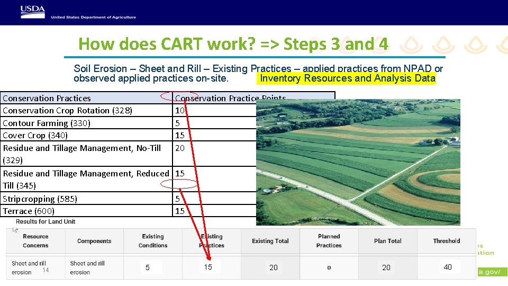This screenshot has width=508, height=286.
Task: Click the Existing Total value 20
Action: [274, 267]
